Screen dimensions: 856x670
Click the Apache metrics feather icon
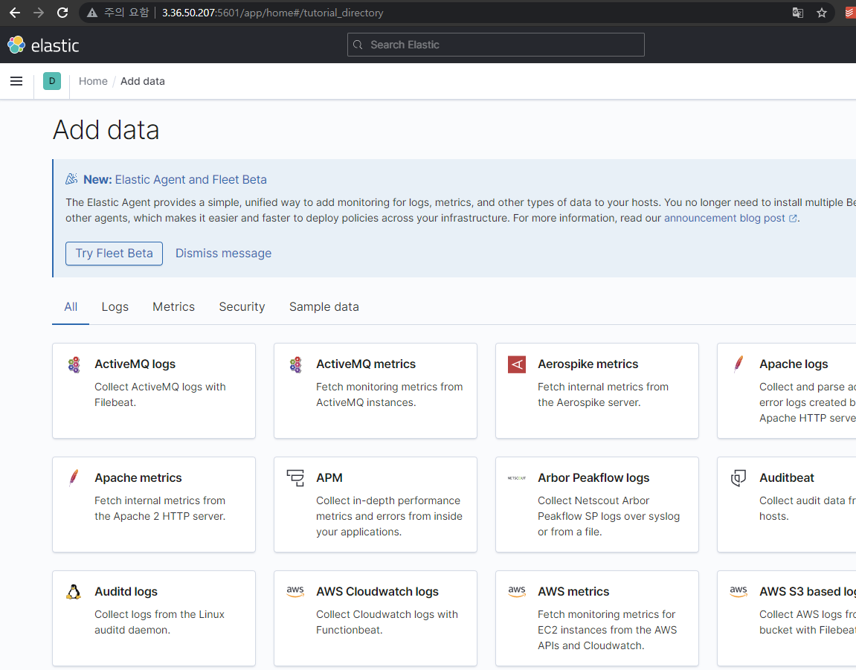(74, 478)
